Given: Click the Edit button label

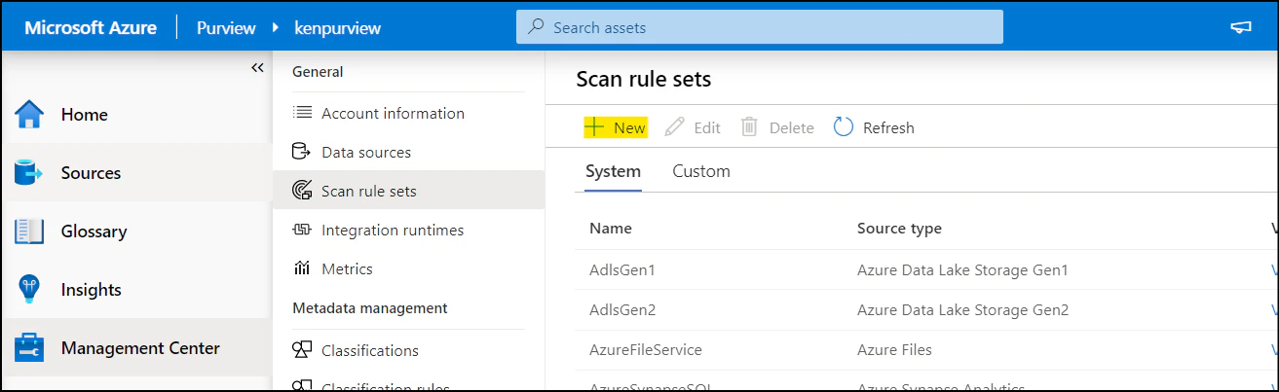Looking at the screenshot, I should pos(707,127).
